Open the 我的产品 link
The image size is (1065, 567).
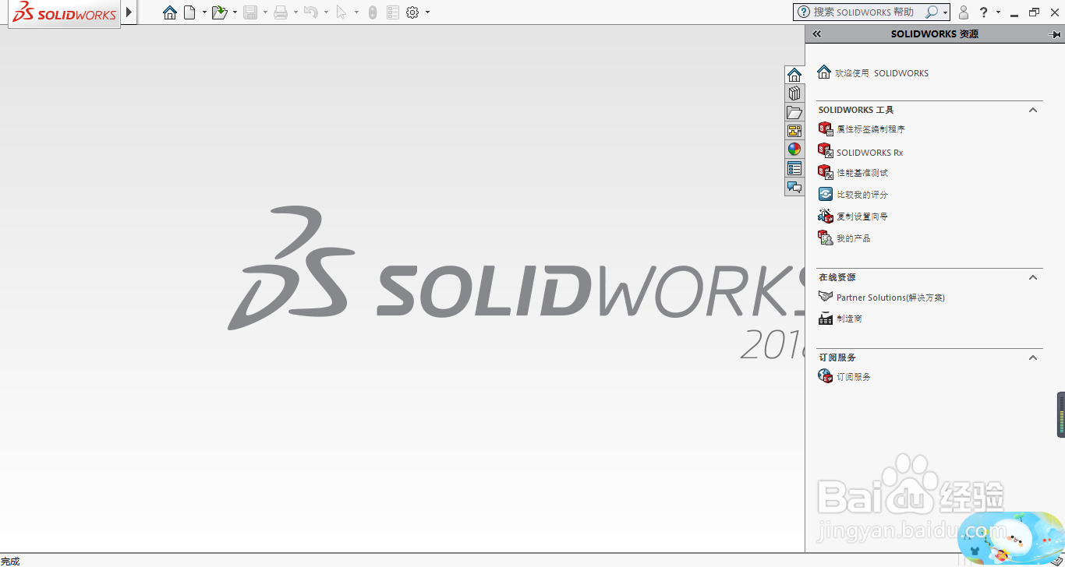pyautogui.click(x=844, y=238)
